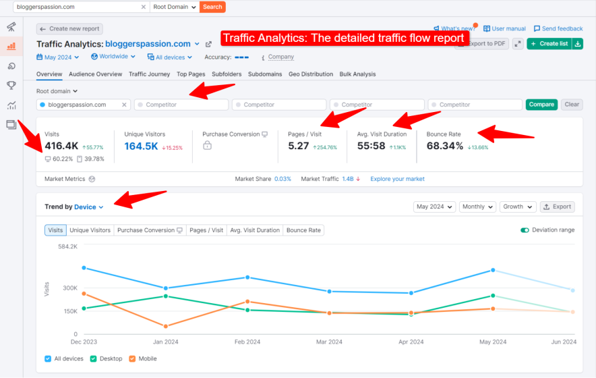The width and height of the screenshot is (596, 378).
Task: Click the What's new megaphone icon
Action: 436,28
